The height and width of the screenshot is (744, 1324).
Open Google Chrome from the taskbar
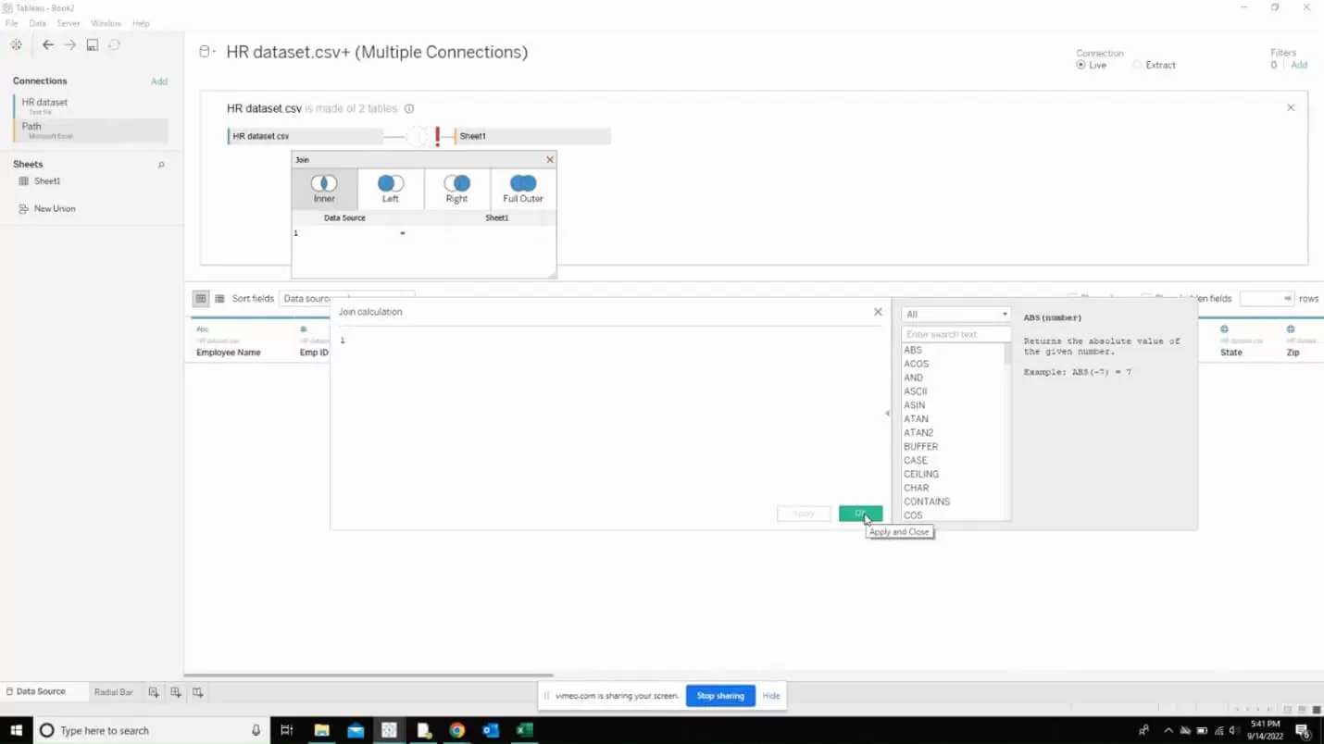point(456,730)
